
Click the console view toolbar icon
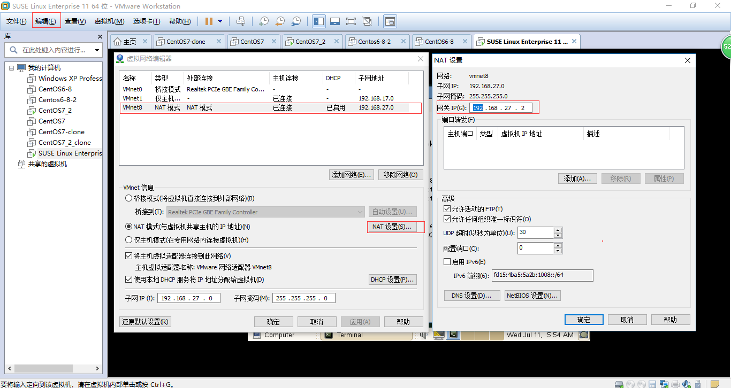(390, 21)
